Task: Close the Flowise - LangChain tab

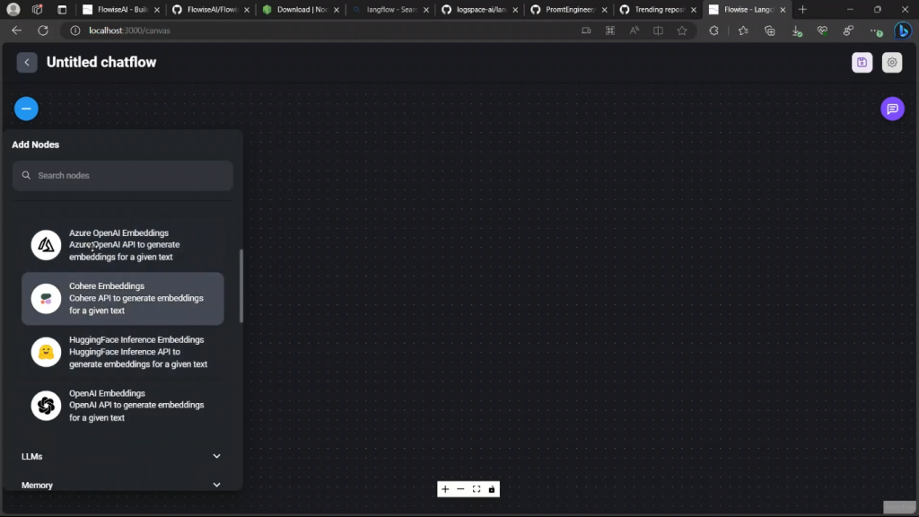Action: point(783,10)
